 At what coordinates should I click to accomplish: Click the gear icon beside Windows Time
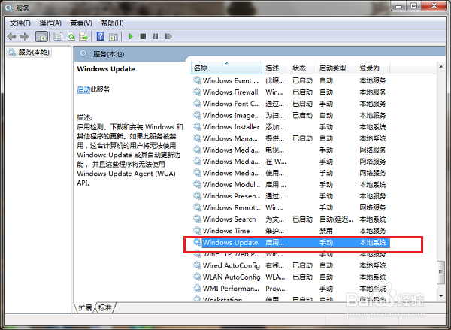click(x=197, y=231)
